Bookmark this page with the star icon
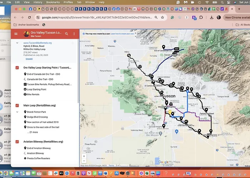 coord(162,17)
